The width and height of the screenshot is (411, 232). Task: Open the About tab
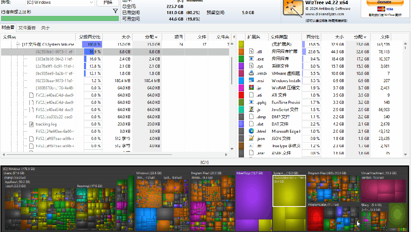click(45, 28)
